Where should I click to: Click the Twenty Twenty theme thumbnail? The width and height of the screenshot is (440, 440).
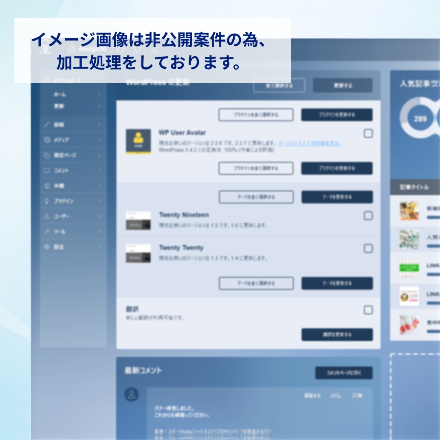[x=139, y=253]
